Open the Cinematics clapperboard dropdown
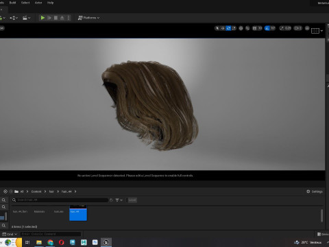This screenshot has height=247, width=329. tap(26, 18)
